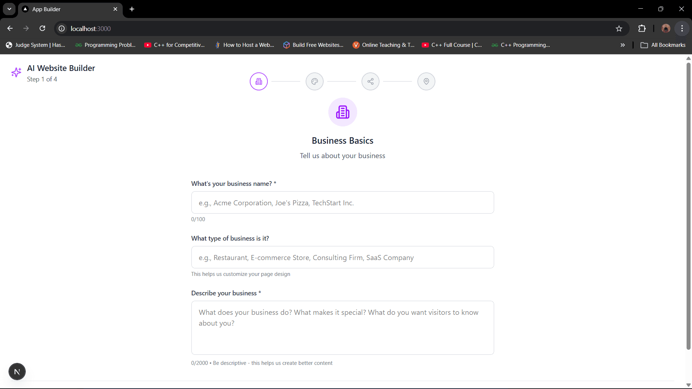692x389 pixels.
Task: Open the All Bookmarks folder
Action: click(x=663, y=45)
